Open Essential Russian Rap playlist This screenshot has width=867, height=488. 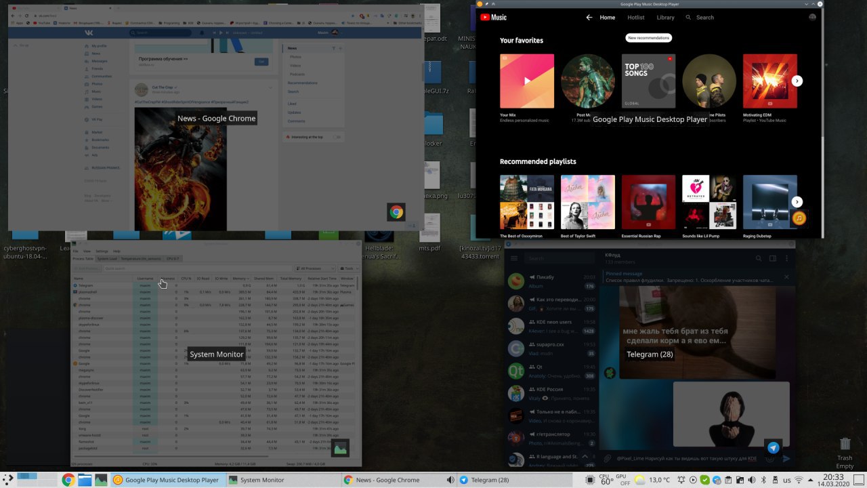pos(648,202)
